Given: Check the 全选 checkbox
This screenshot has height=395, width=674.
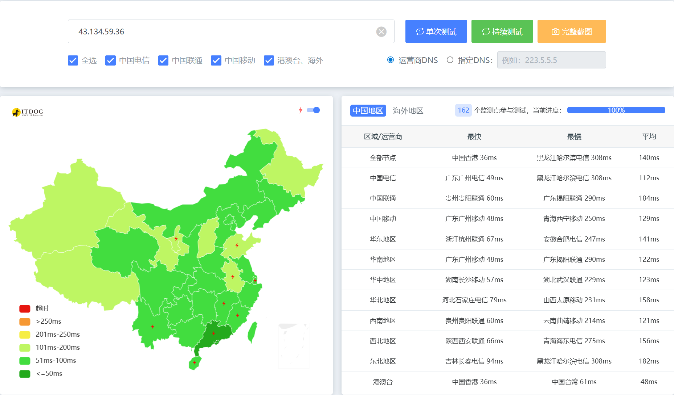Looking at the screenshot, I should [73, 60].
